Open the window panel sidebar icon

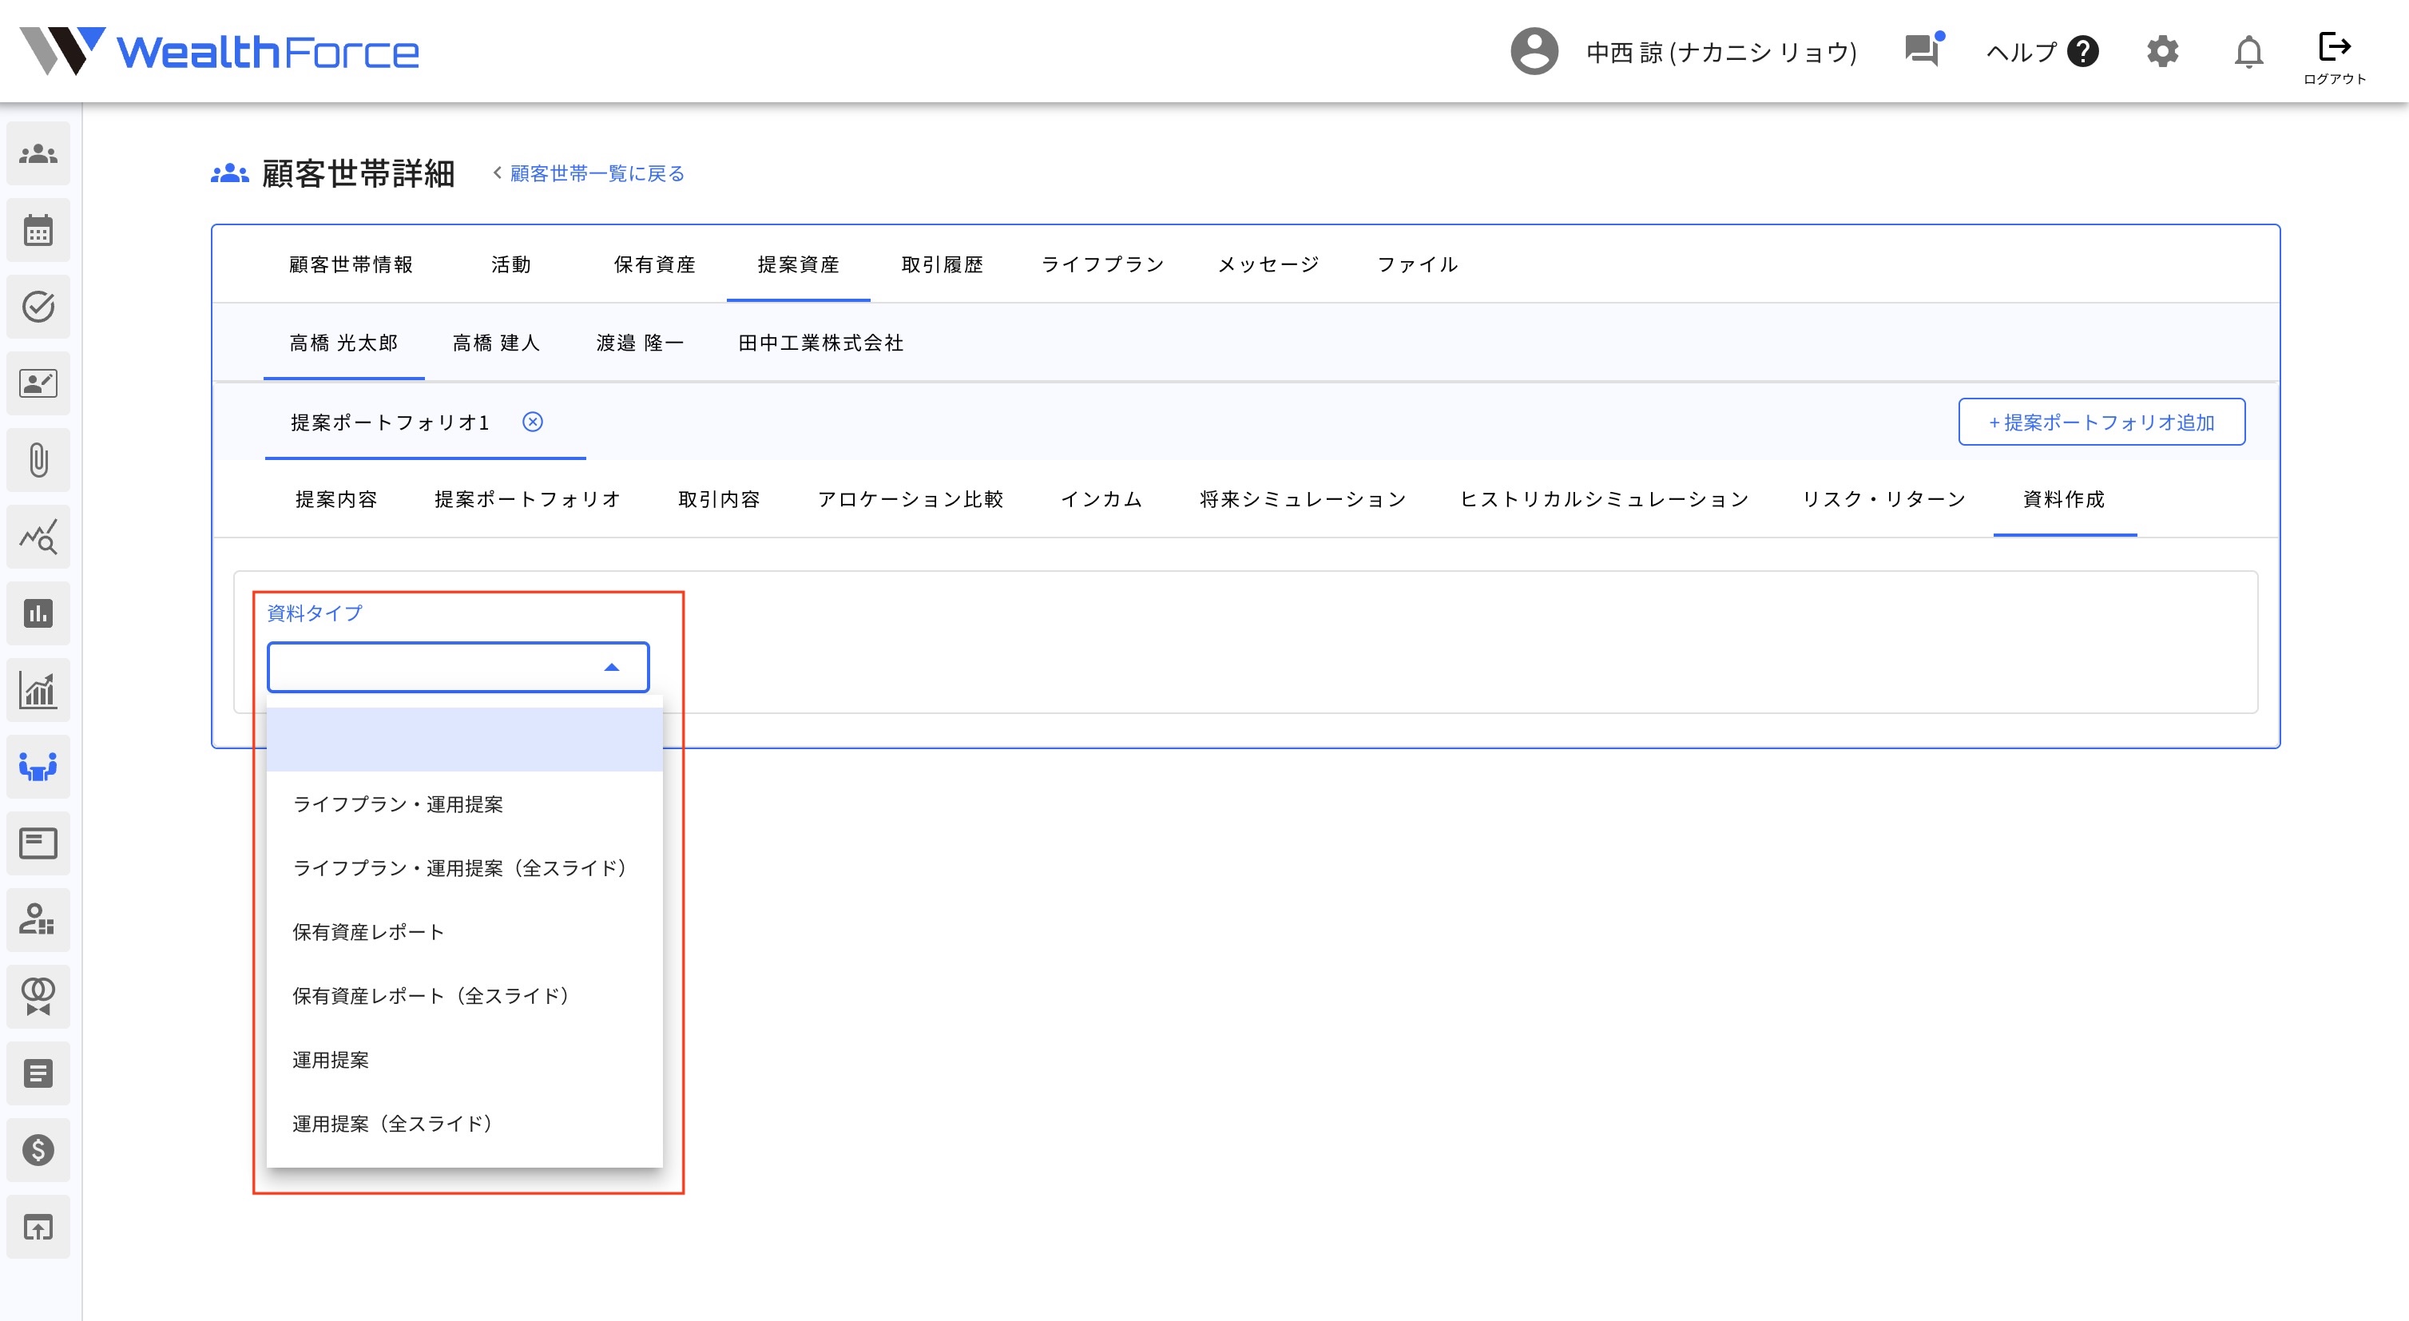[38, 843]
